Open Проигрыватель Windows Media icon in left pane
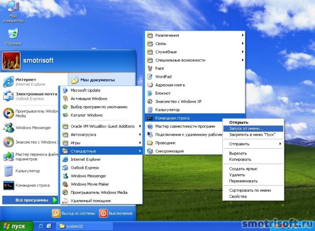Image resolution: width=315 pixels, height=231 pixels. [8, 113]
